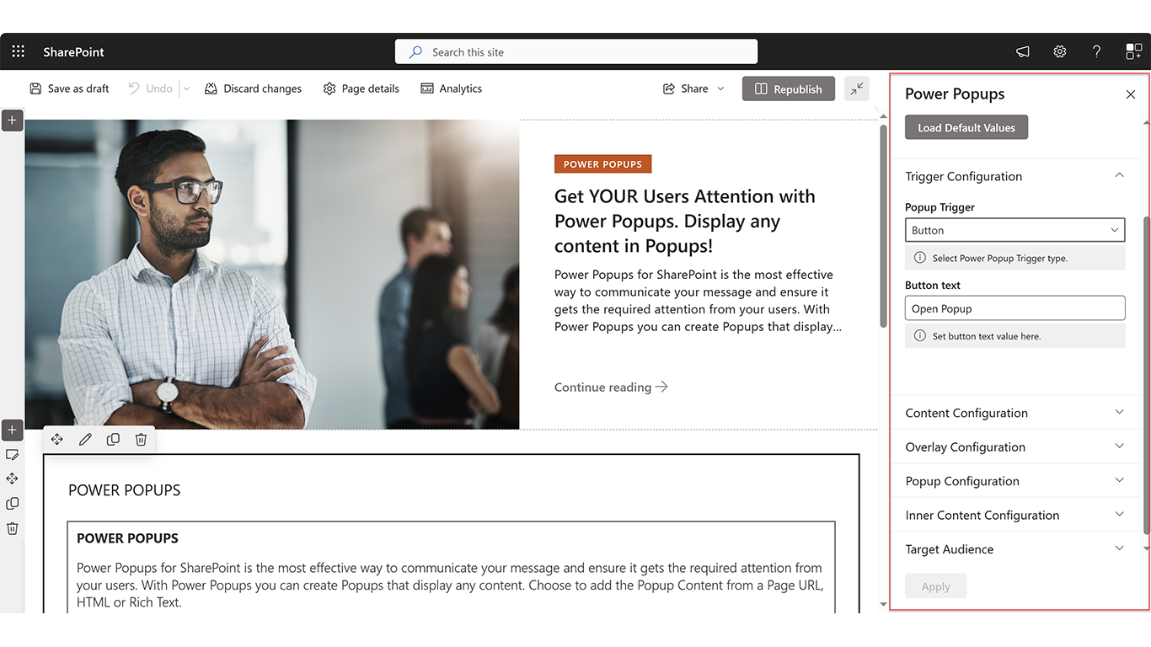Viewport: 1151px width, 647px height.
Task: Click the collapse view arrows icon
Action: [857, 88]
